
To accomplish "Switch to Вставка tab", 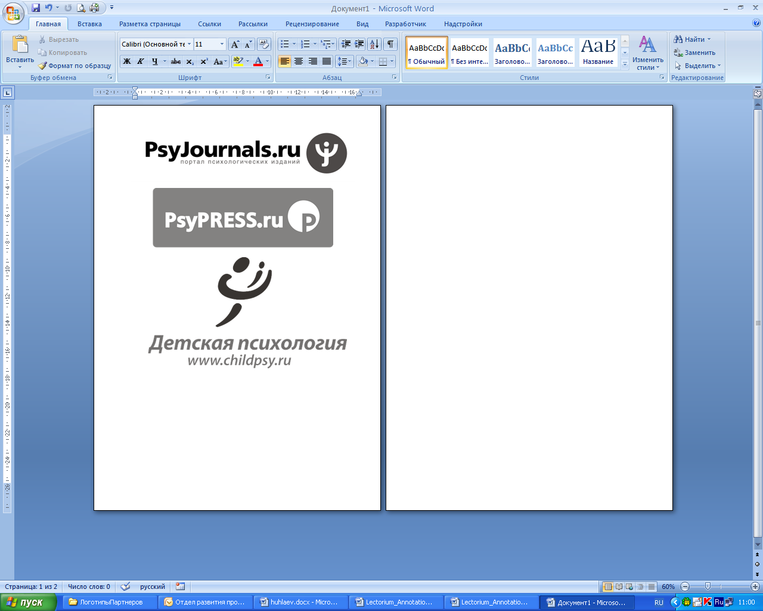I will pyautogui.click(x=89, y=24).
